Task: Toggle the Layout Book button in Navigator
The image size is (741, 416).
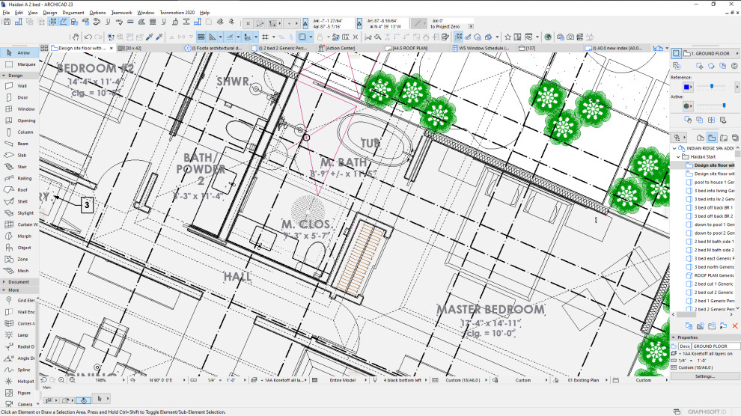Action: coord(724,138)
